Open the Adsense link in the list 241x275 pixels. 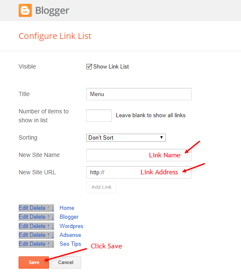point(70,235)
